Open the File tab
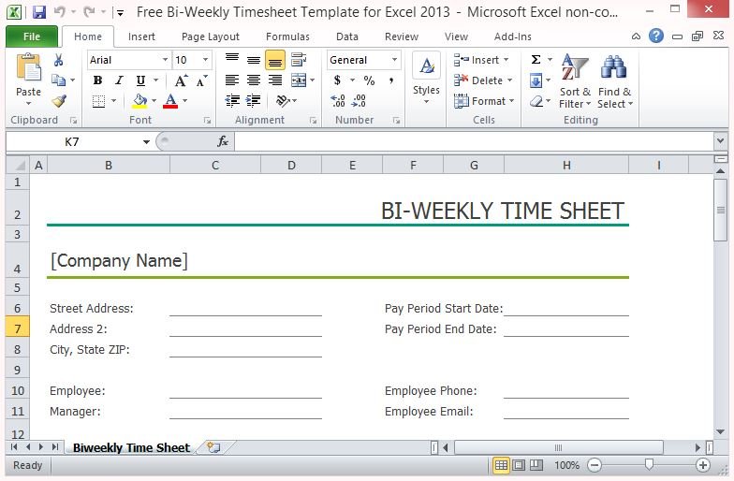 pyautogui.click(x=32, y=36)
